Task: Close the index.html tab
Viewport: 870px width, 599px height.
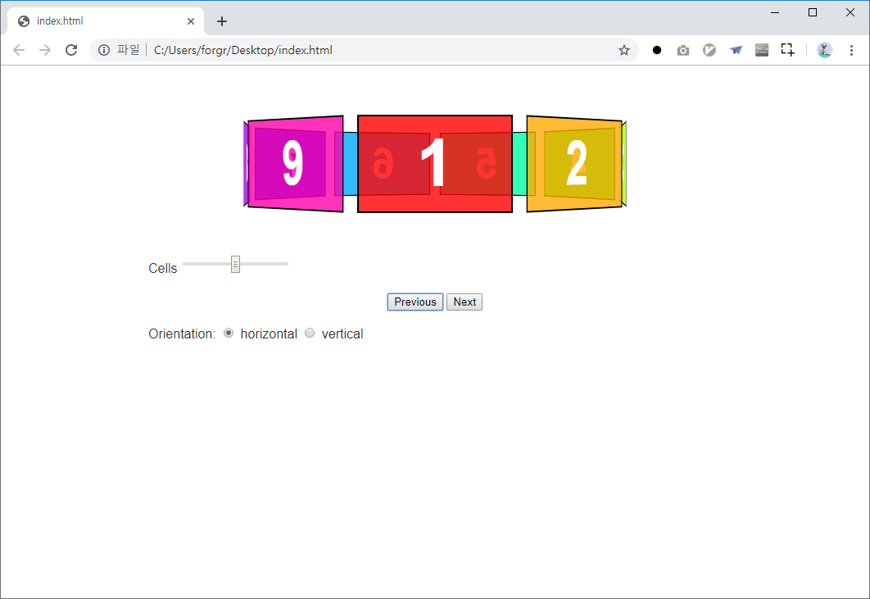Action: click(x=191, y=21)
